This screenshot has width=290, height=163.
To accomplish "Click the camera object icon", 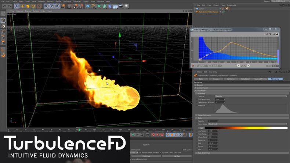I will click(121, 6).
